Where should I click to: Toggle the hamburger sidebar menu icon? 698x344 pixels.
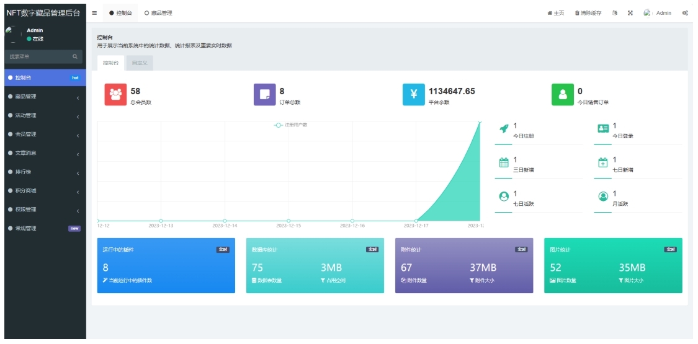point(94,13)
